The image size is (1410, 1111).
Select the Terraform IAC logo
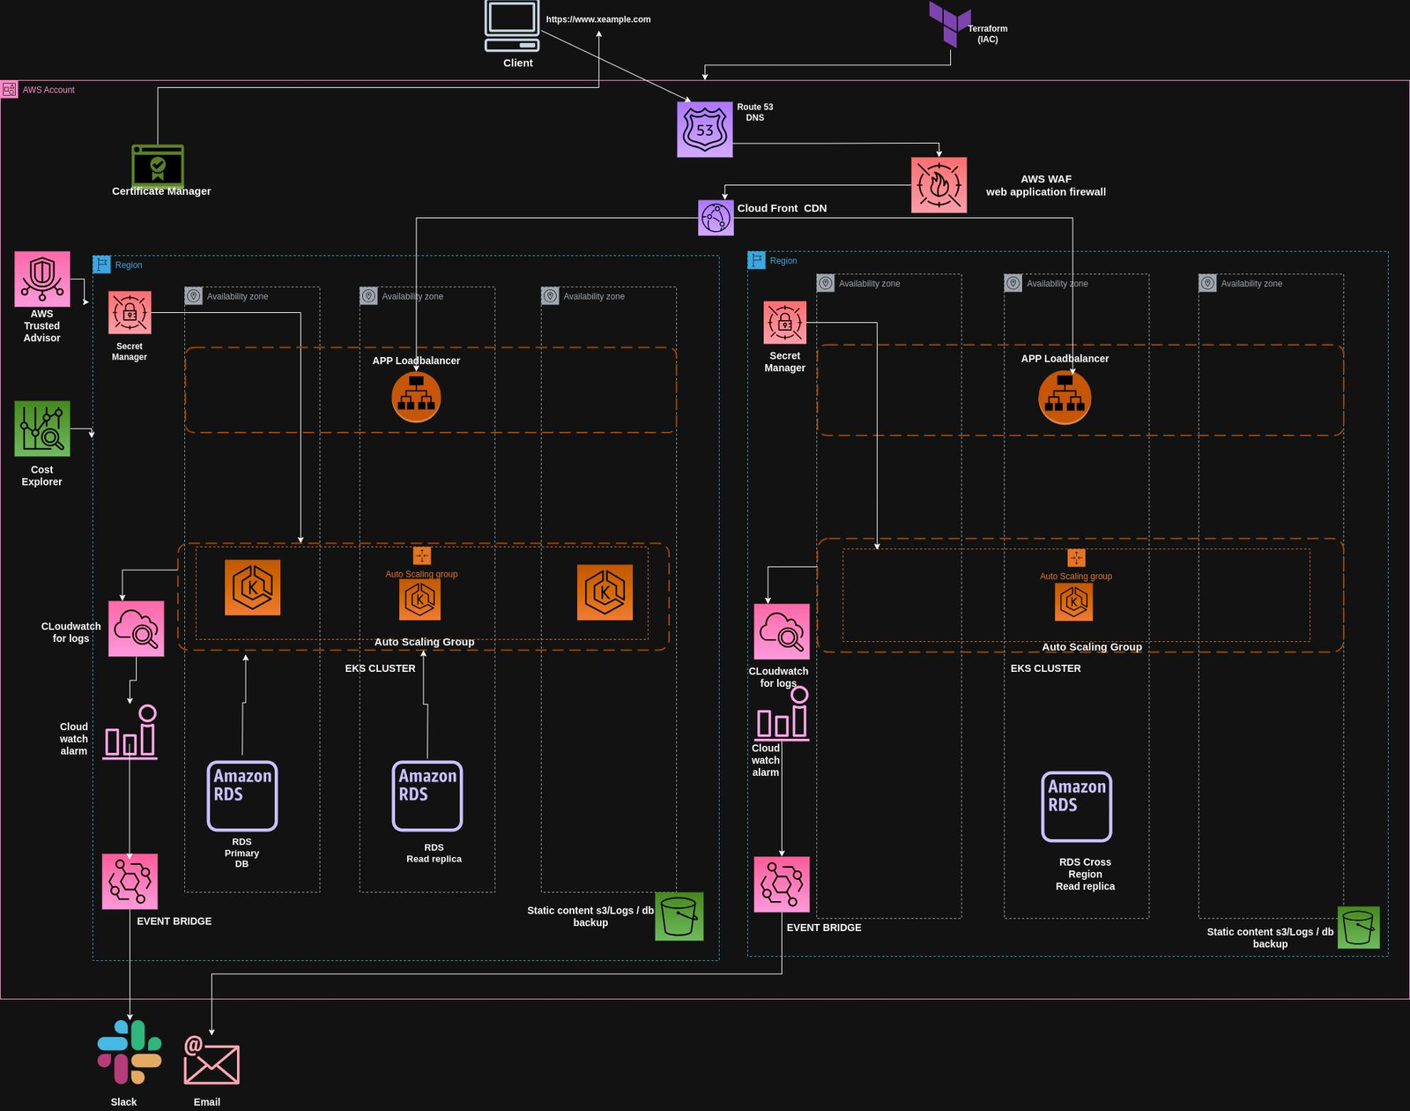[x=949, y=24]
